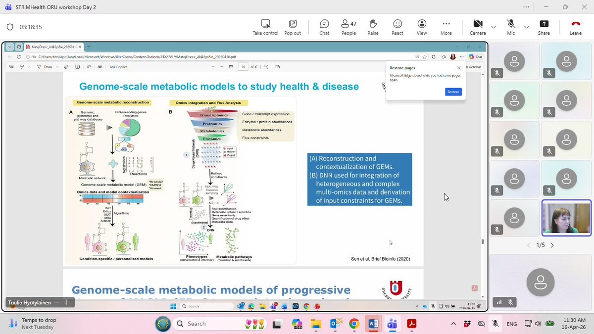The width and height of the screenshot is (594, 334).
Task: Open the React emoji menu
Action: point(397,27)
